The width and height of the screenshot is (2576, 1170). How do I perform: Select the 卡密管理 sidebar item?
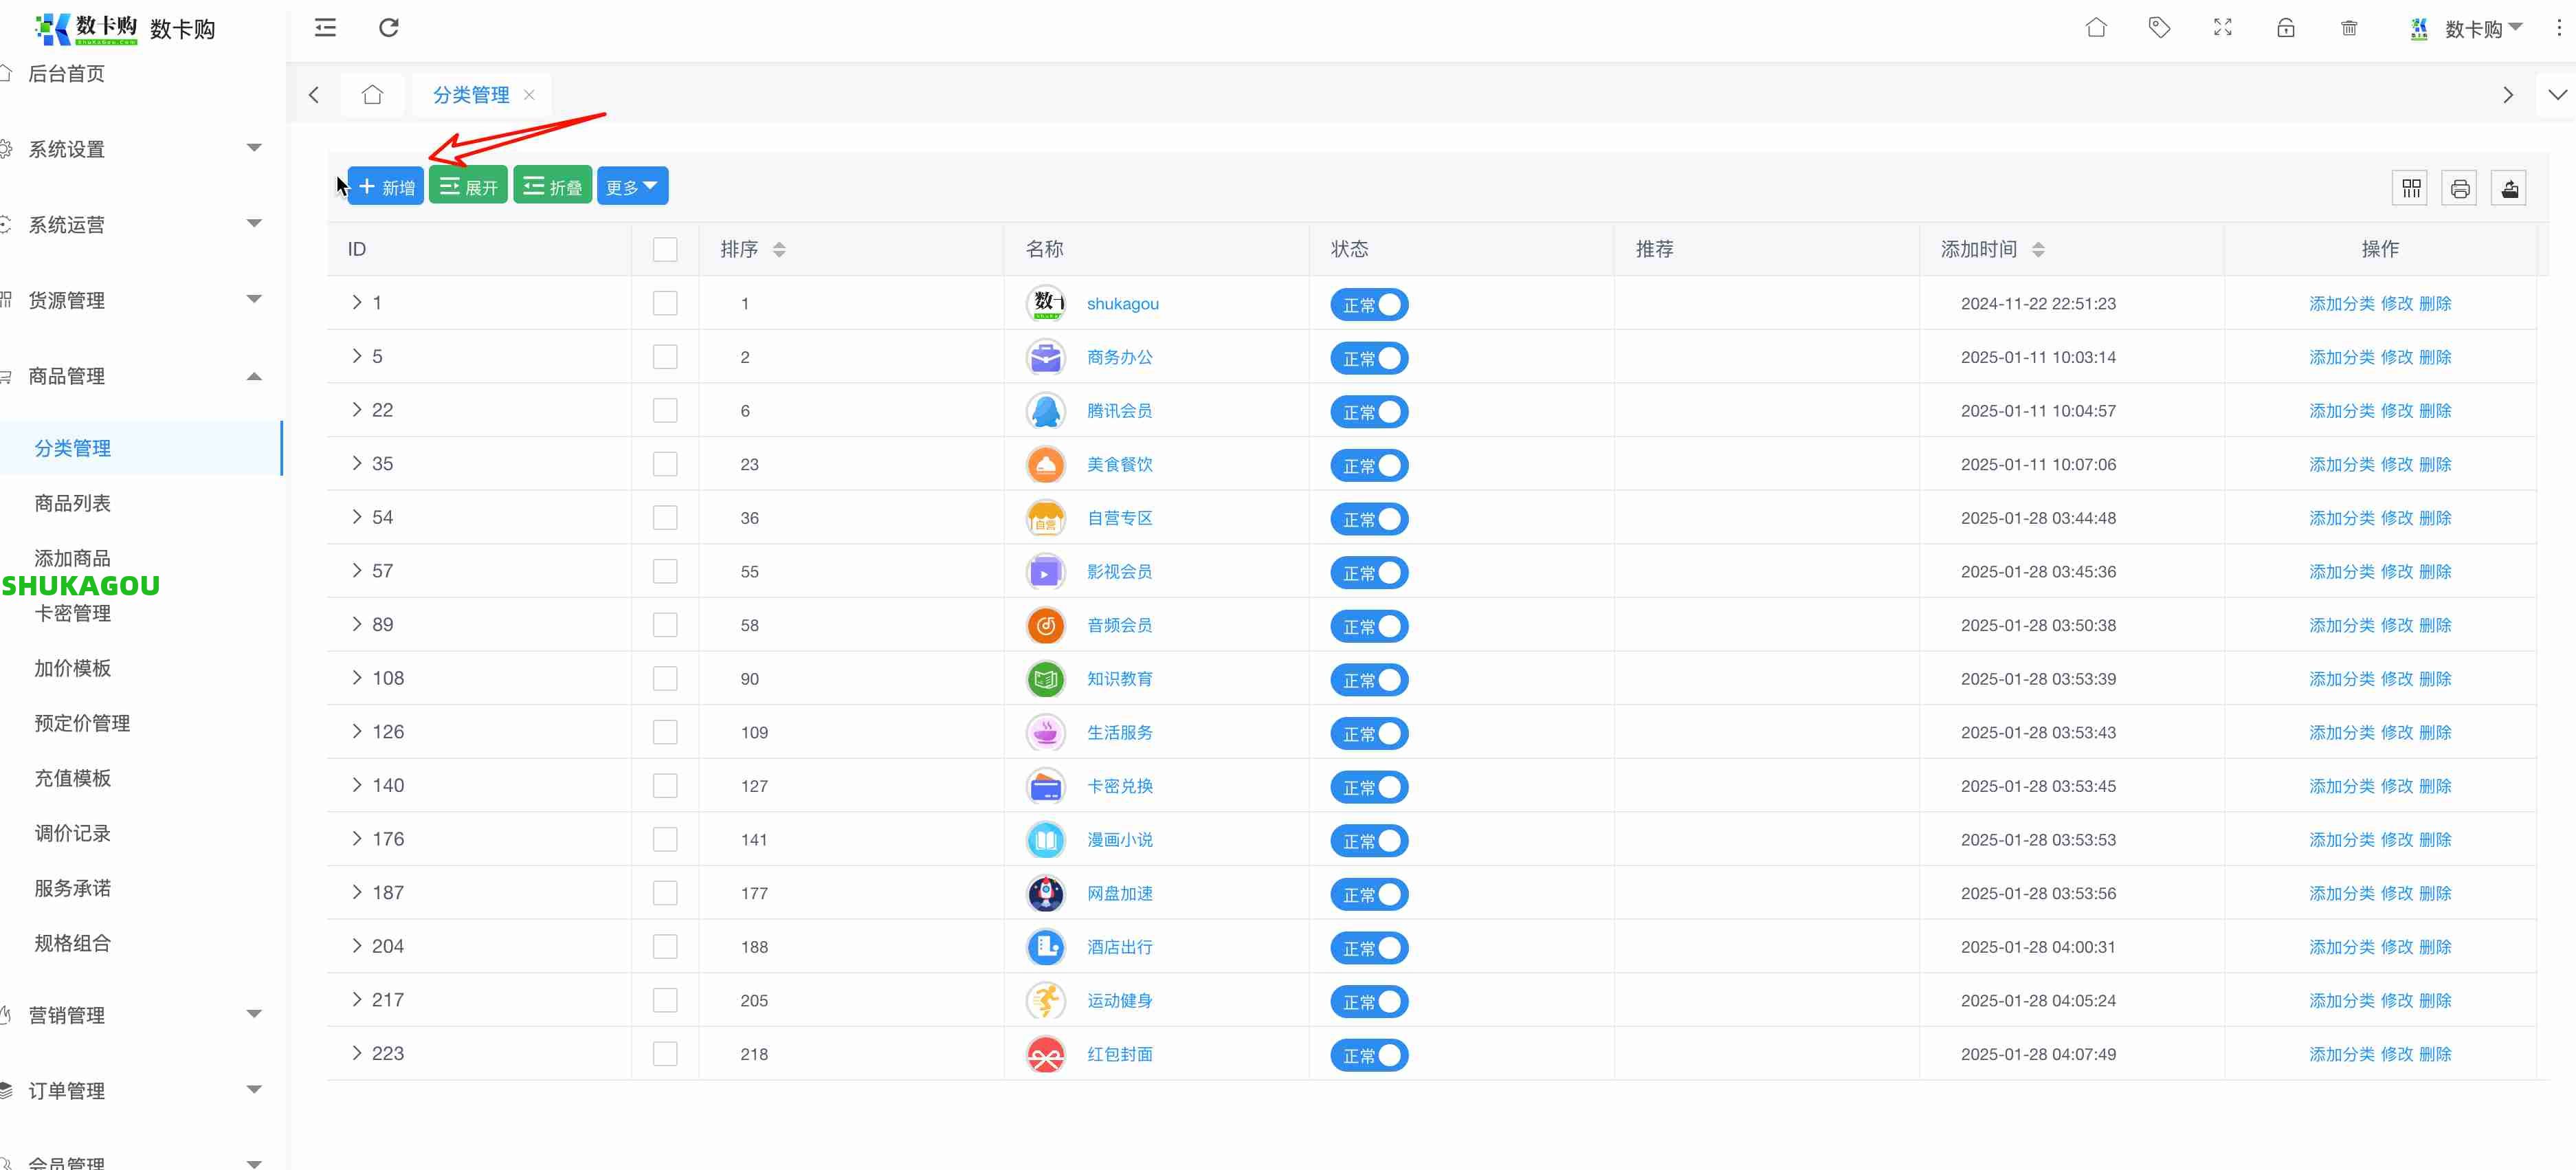pos(73,613)
